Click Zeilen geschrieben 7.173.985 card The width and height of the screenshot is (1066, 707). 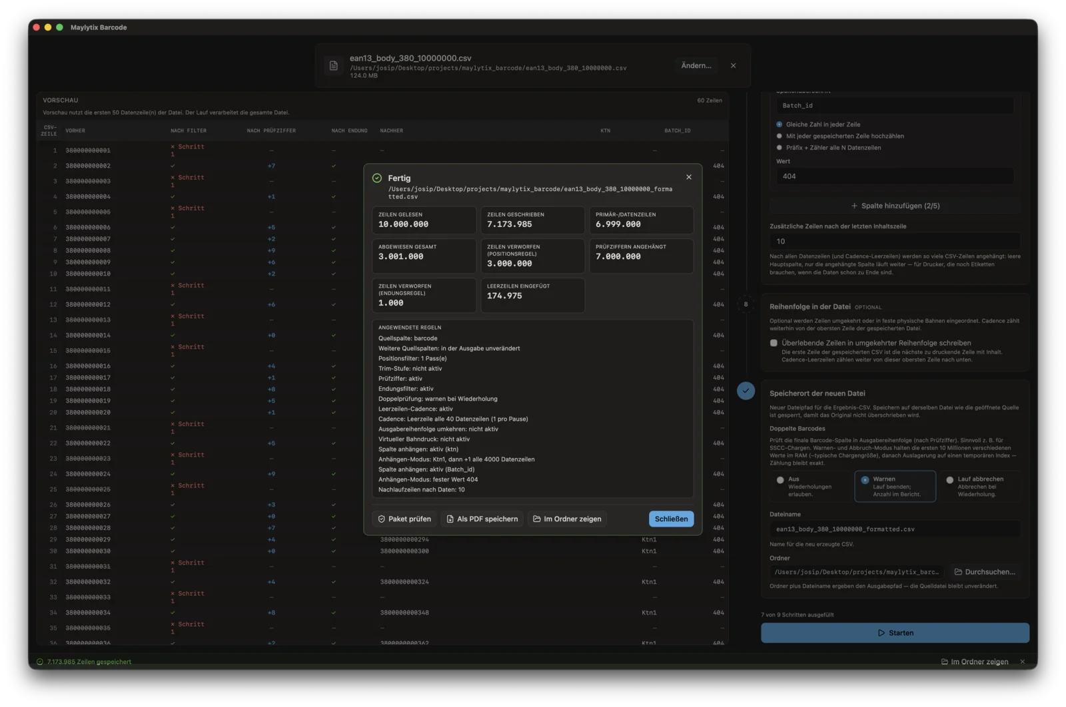532,220
